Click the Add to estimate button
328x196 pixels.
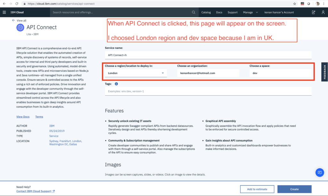(257, 189)
